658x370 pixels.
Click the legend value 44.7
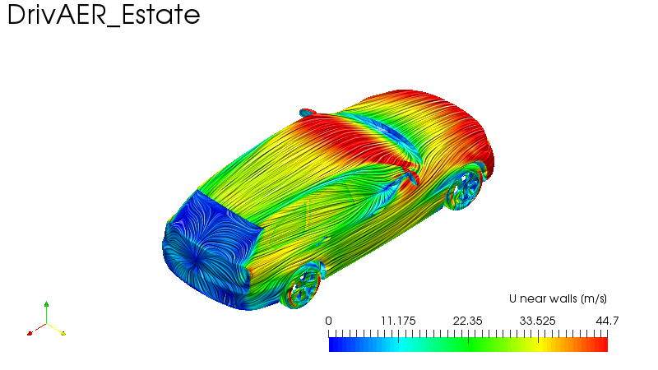tap(607, 321)
